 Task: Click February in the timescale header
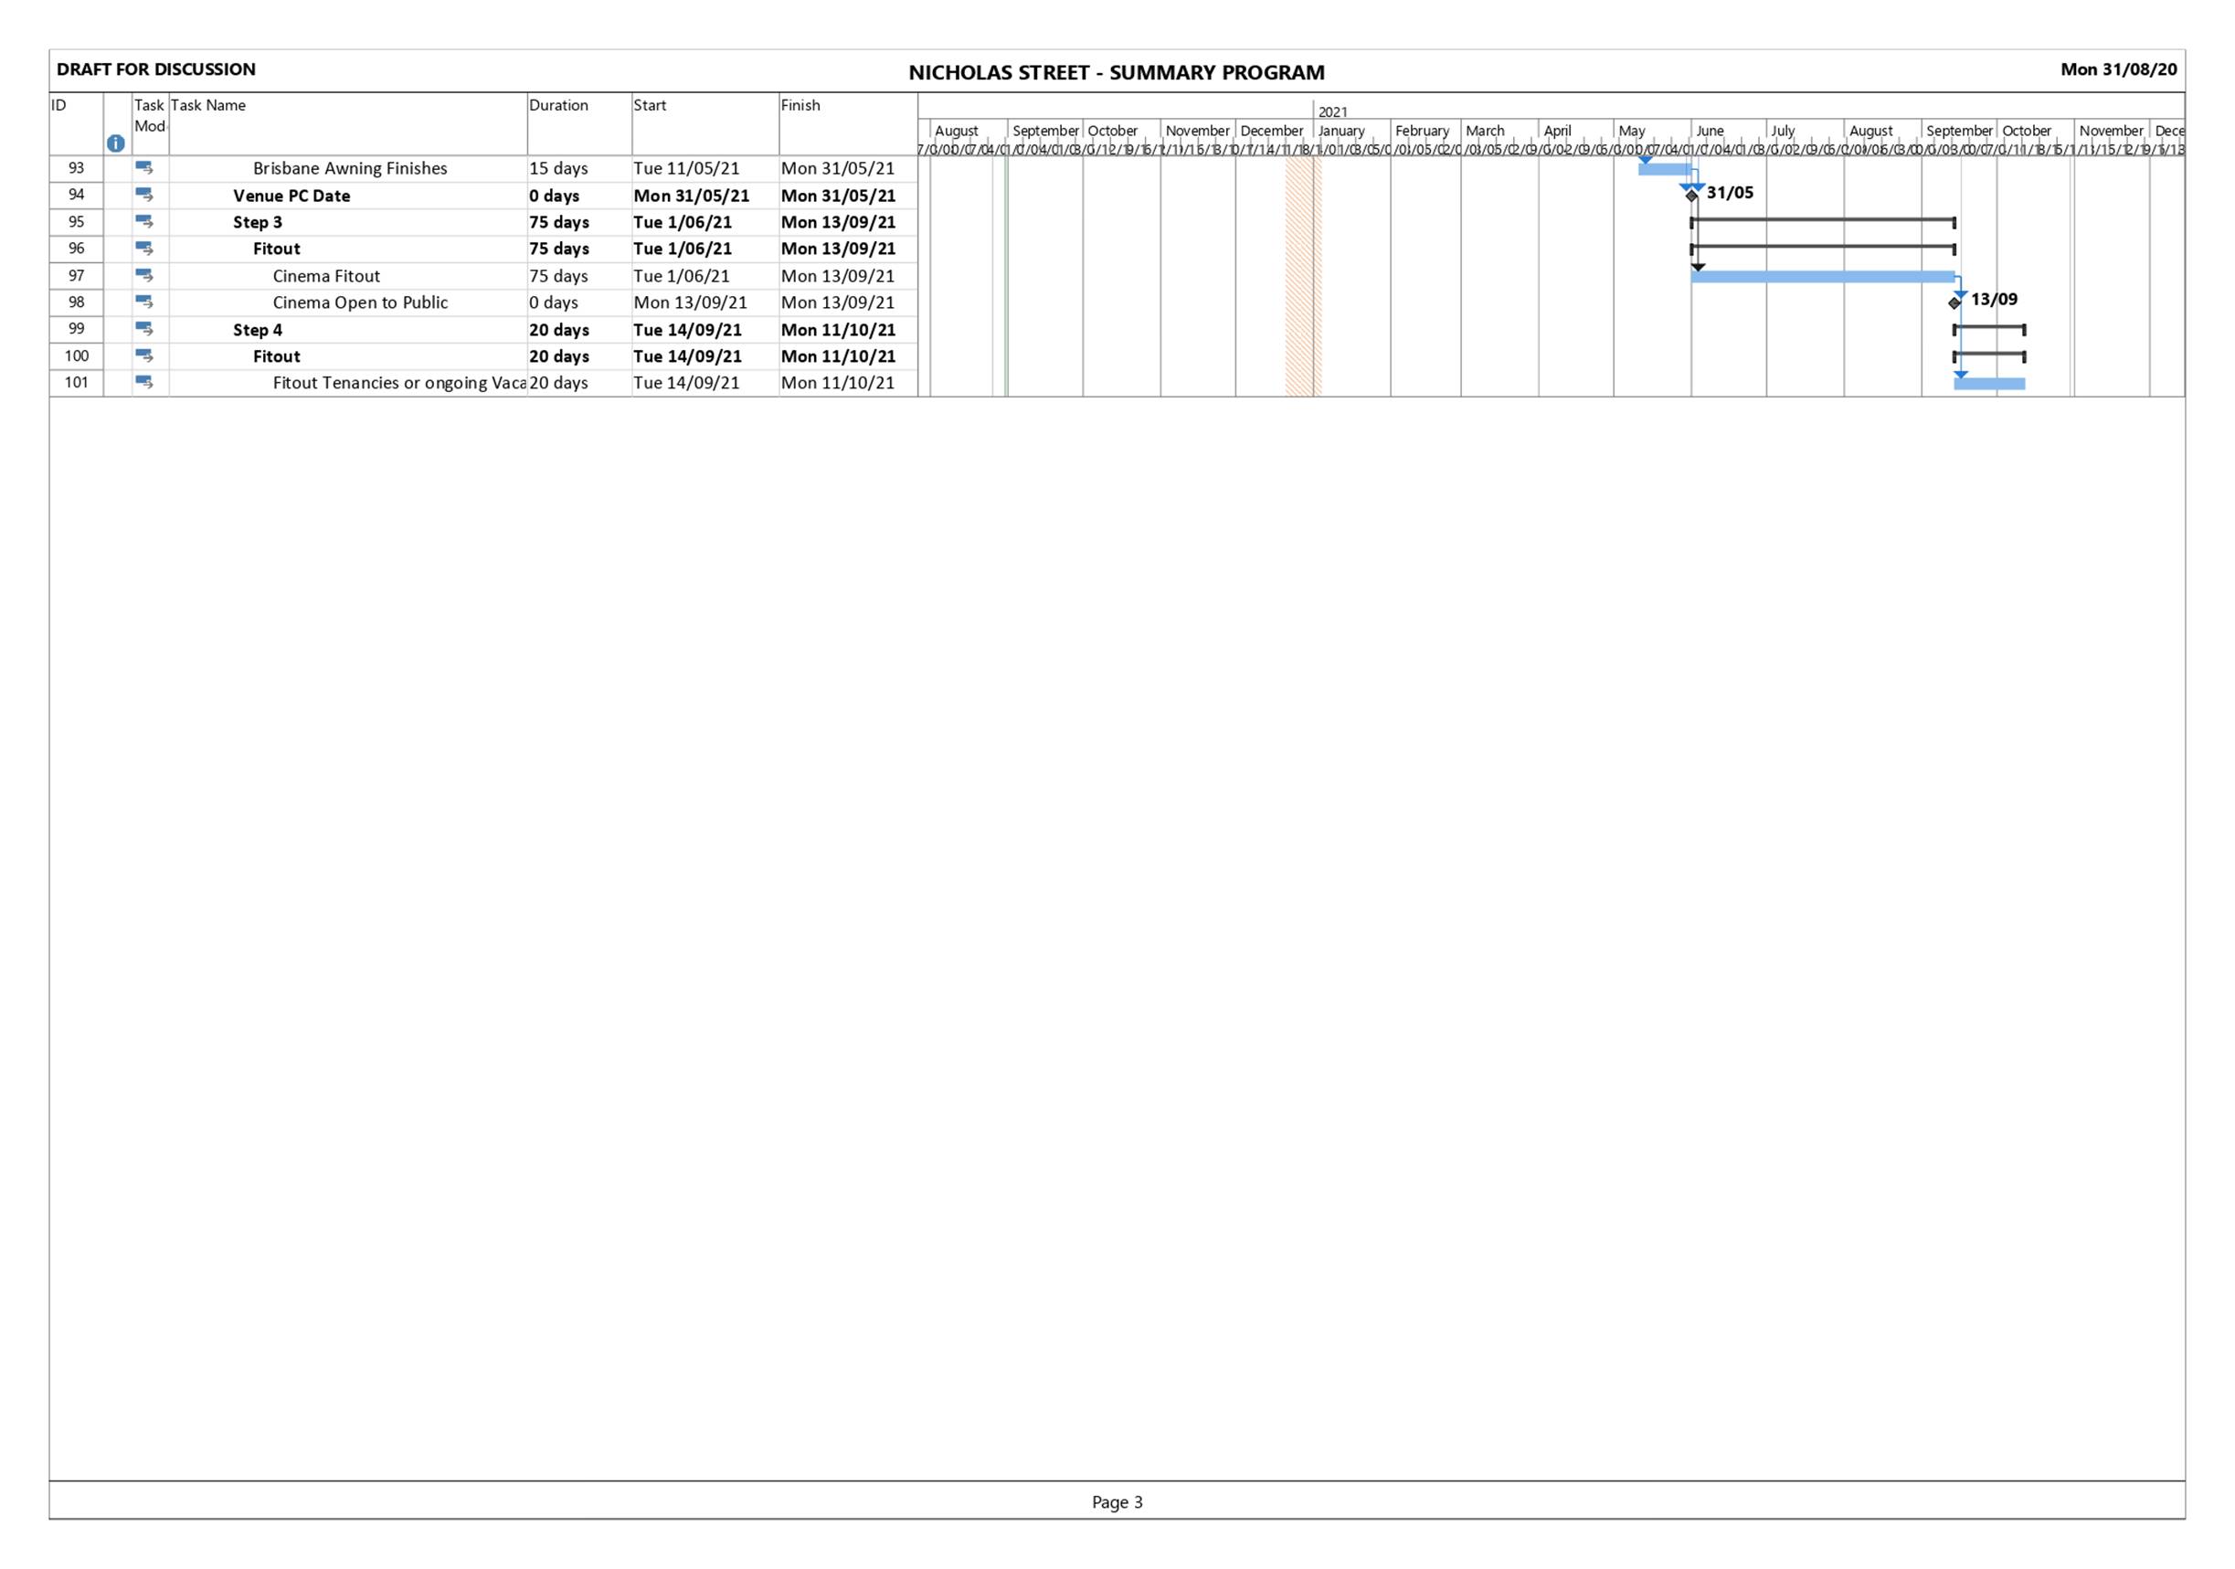pyautogui.click(x=1422, y=131)
